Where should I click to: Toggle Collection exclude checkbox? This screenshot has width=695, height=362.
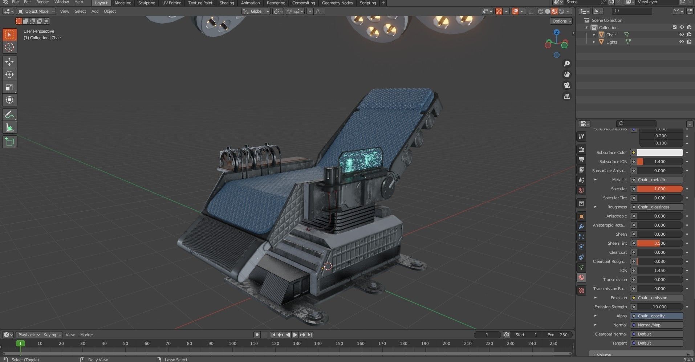click(x=675, y=28)
